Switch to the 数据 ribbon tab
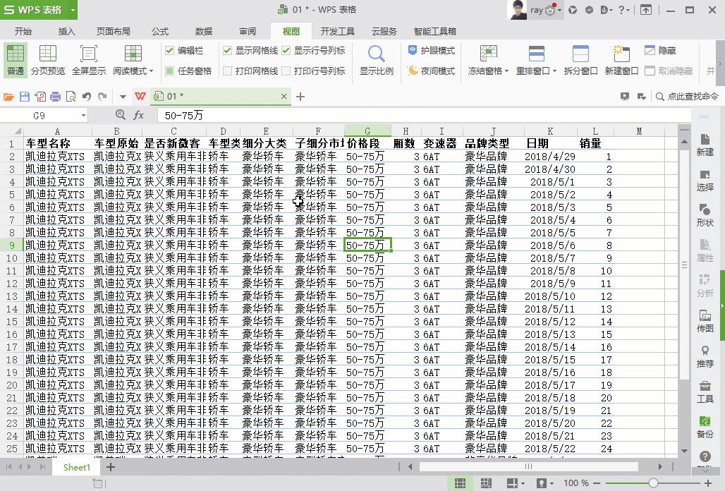The width and height of the screenshot is (725, 491). (203, 31)
